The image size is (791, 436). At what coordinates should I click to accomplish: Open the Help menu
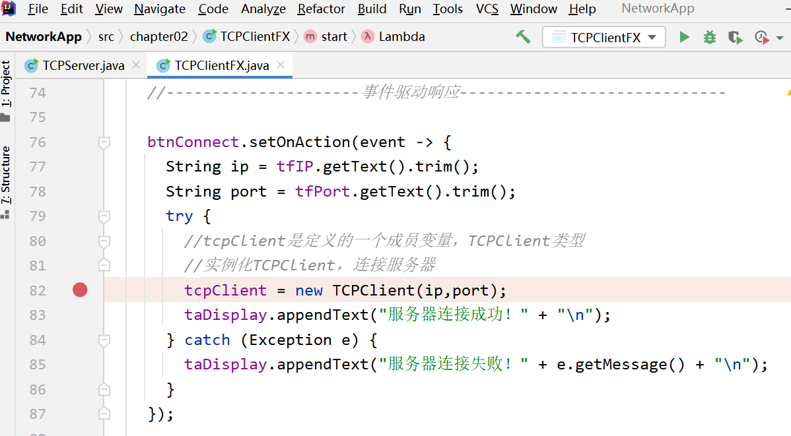click(x=582, y=9)
